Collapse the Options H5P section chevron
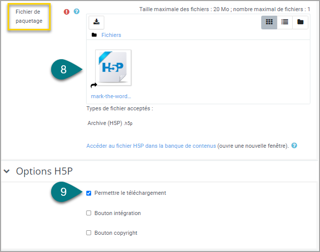The height and width of the screenshot is (252, 320). (7, 171)
